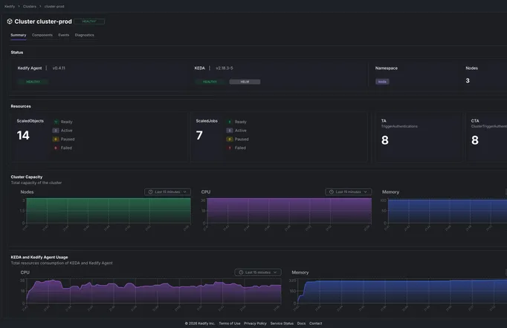Click the clock icon in Nodes time dropdown
Viewport: 507px width, 328px height.
(x=150, y=191)
